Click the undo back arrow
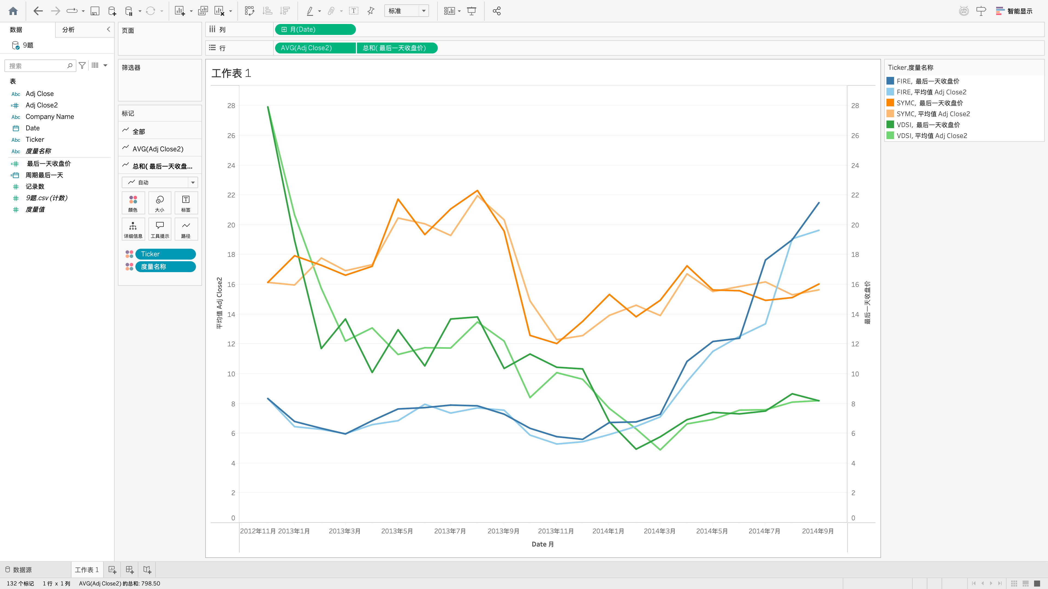This screenshot has height=589, width=1048. [38, 11]
